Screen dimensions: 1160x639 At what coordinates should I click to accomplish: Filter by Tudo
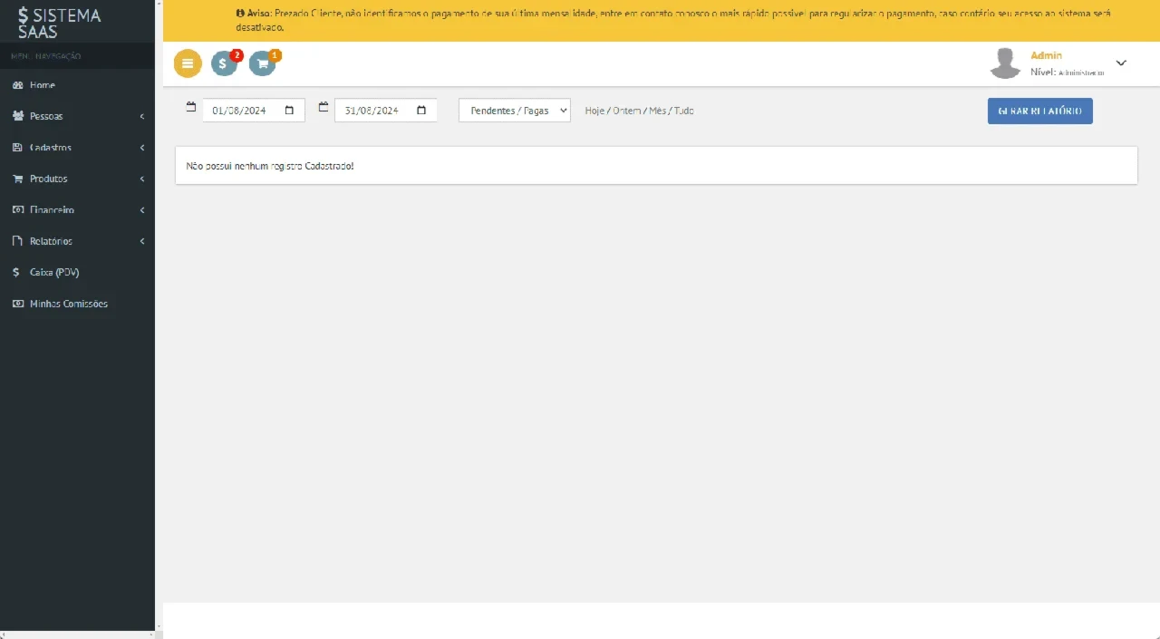coord(683,111)
